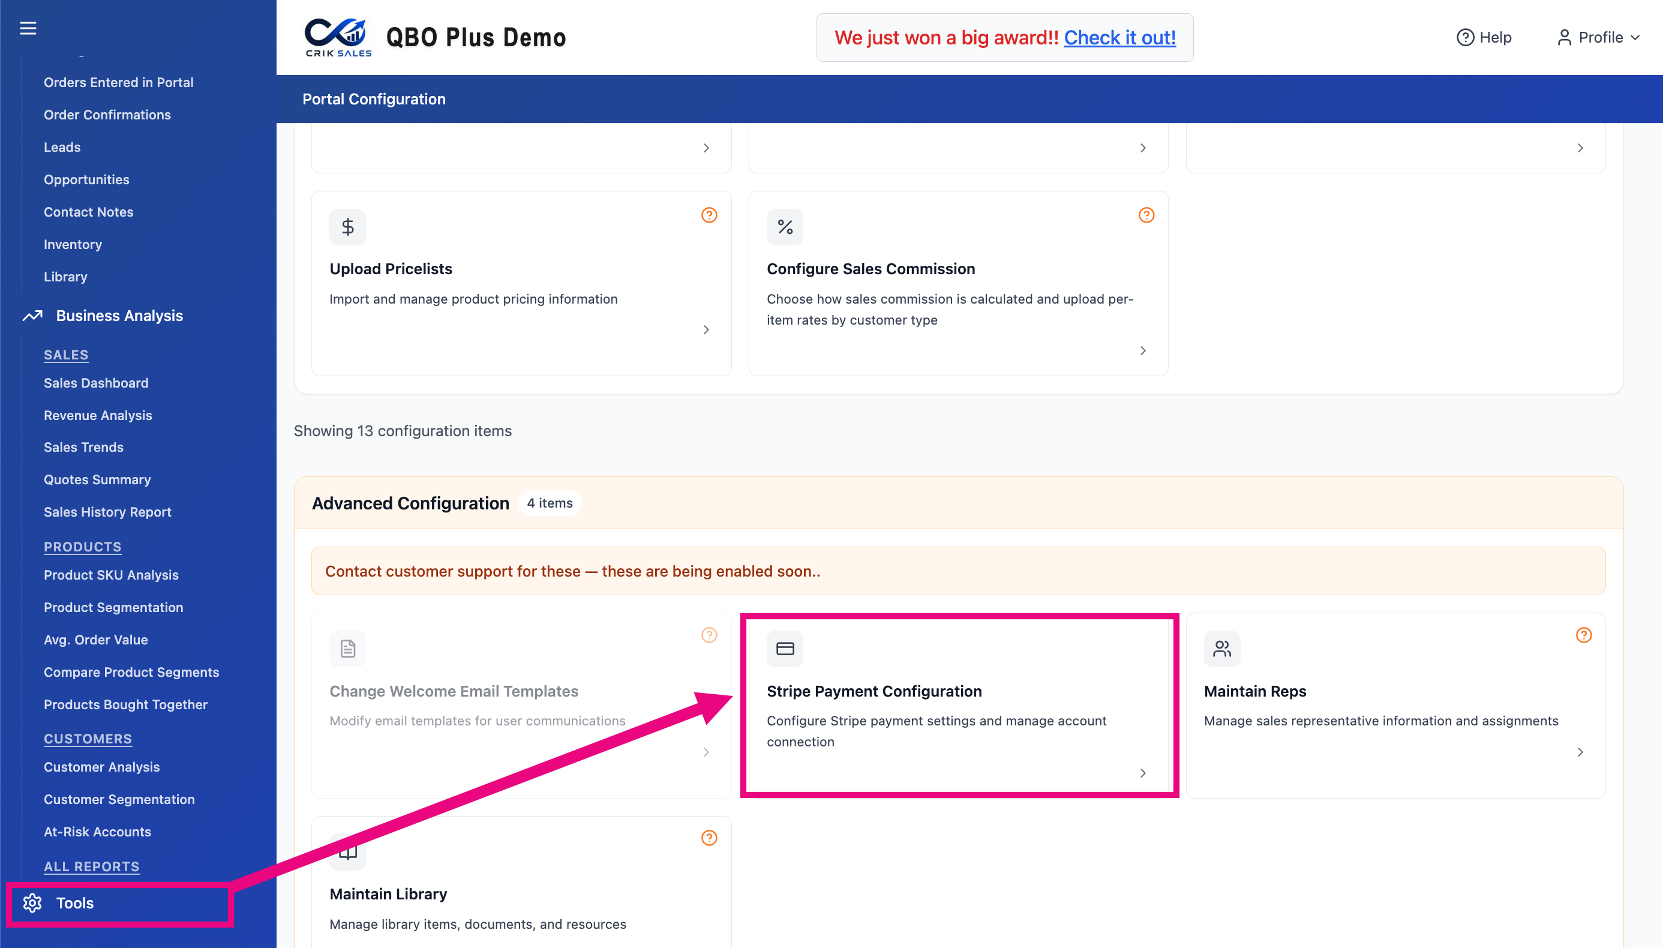The width and height of the screenshot is (1663, 948).
Task: Click the CUSTOMERS section heading link
Action: (x=88, y=739)
